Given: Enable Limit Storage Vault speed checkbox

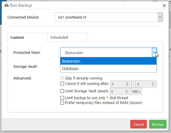Looking at the screenshot, I should (62, 91).
